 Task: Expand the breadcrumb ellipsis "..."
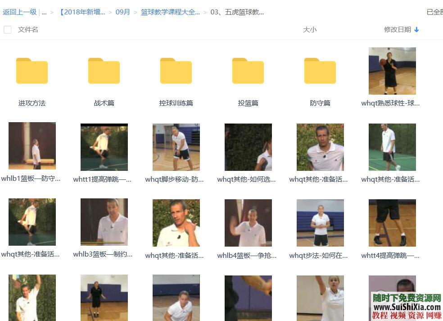click(45, 12)
